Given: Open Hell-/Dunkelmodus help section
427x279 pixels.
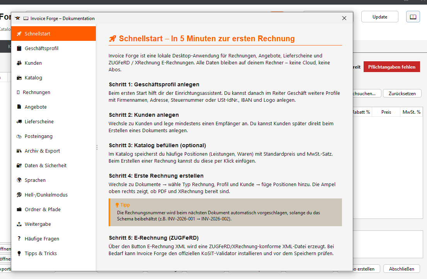Looking at the screenshot, I should tap(54, 195).
